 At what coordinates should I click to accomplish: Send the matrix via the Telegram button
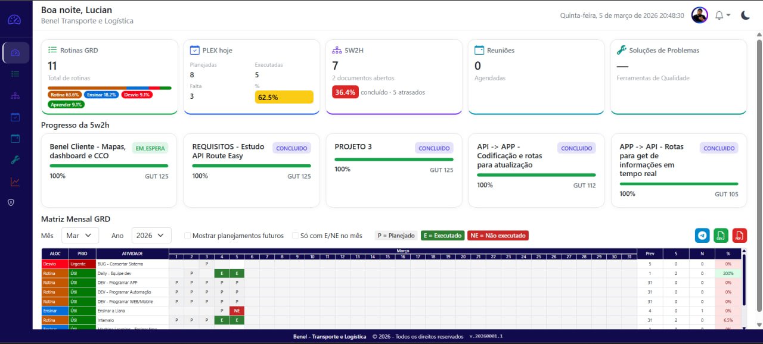pyautogui.click(x=702, y=236)
